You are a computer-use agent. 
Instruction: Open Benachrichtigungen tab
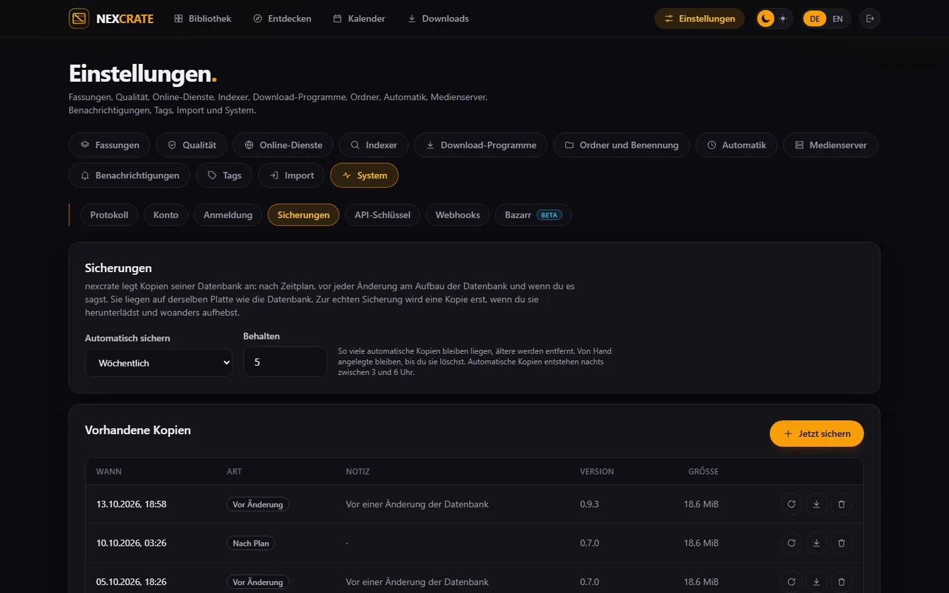(129, 175)
